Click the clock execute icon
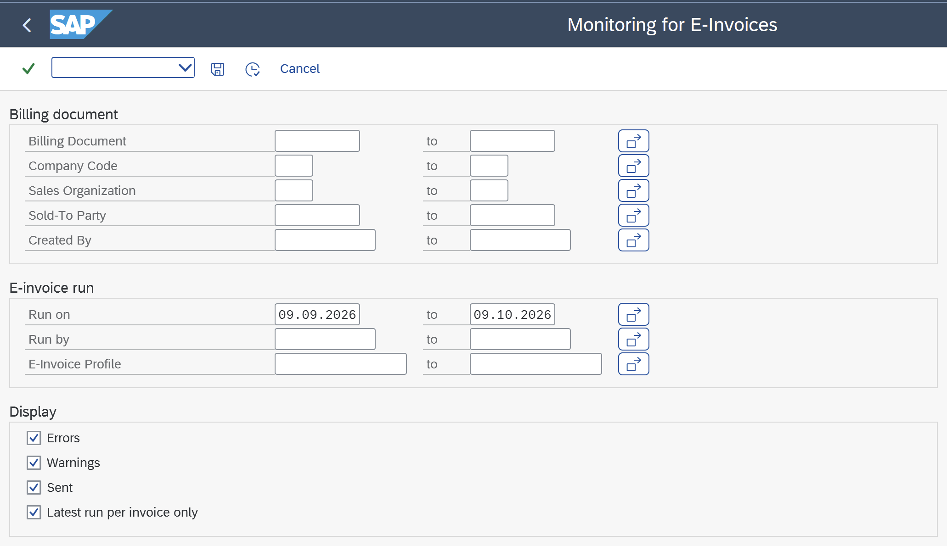 [253, 69]
